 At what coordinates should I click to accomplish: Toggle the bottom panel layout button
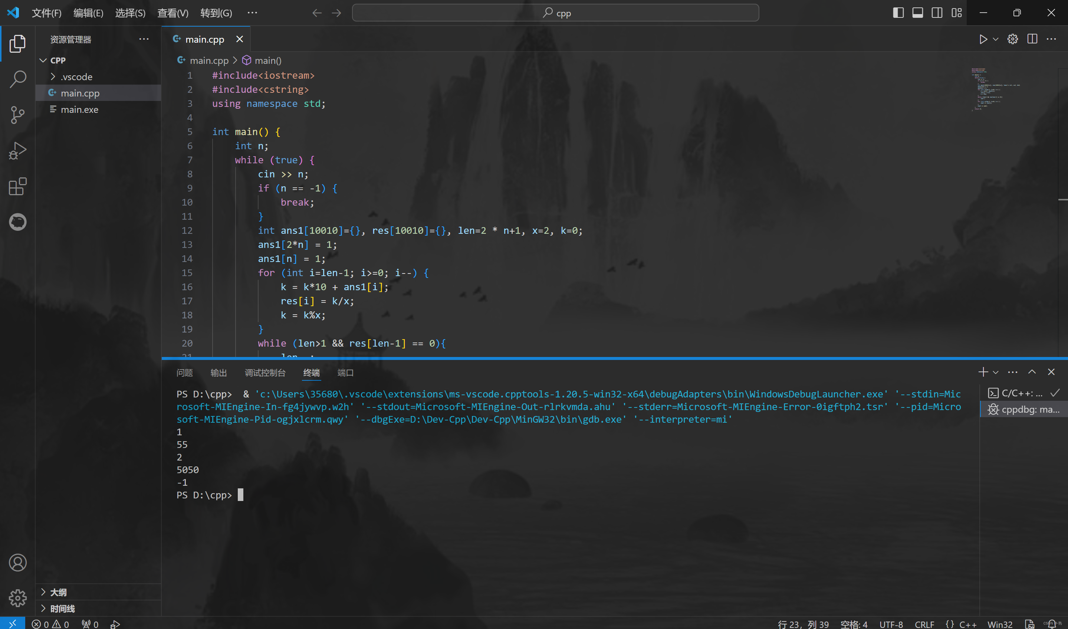[x=917, y=13]
